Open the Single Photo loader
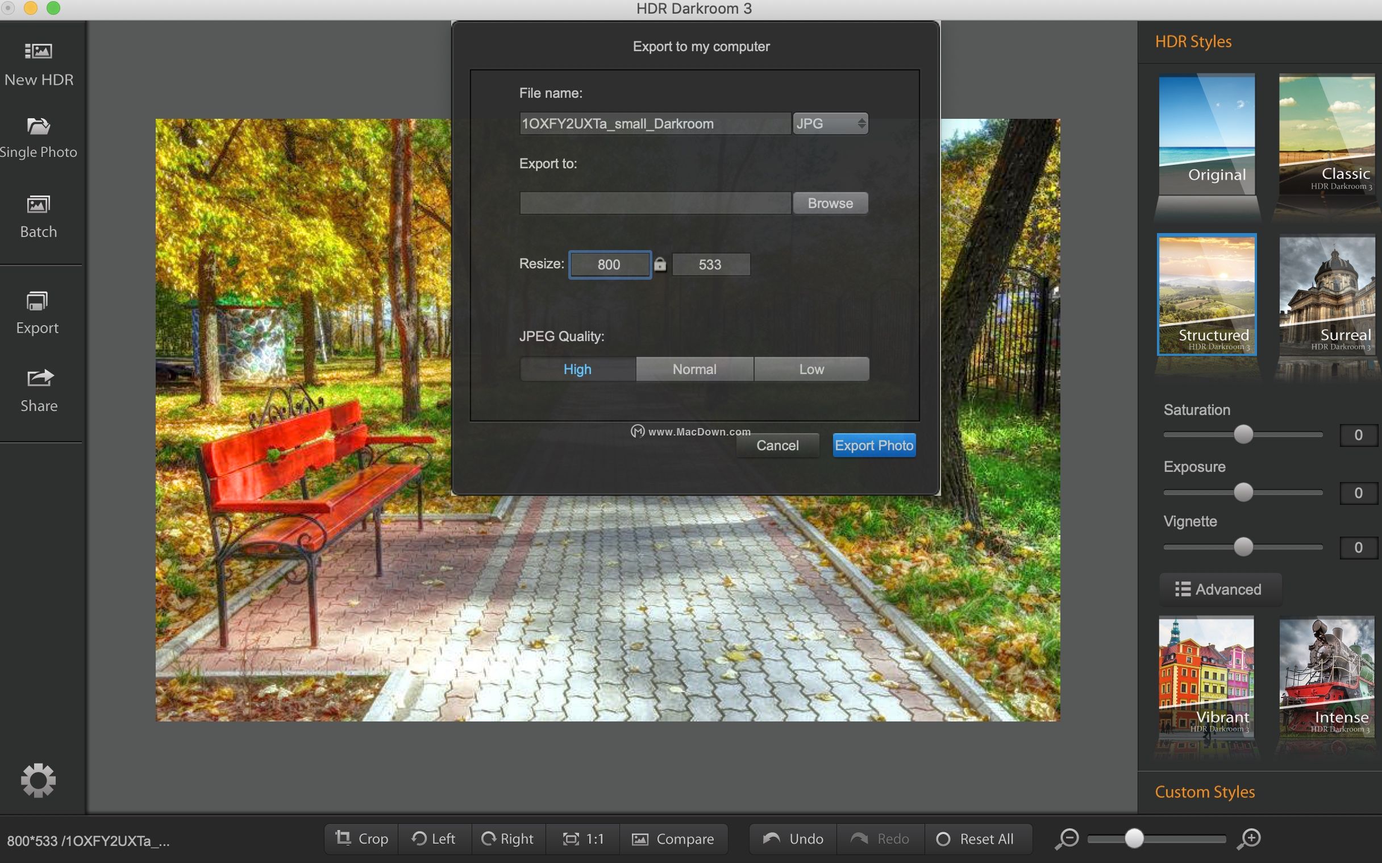This screenshot has height=863, width=1382. (38, 138)
